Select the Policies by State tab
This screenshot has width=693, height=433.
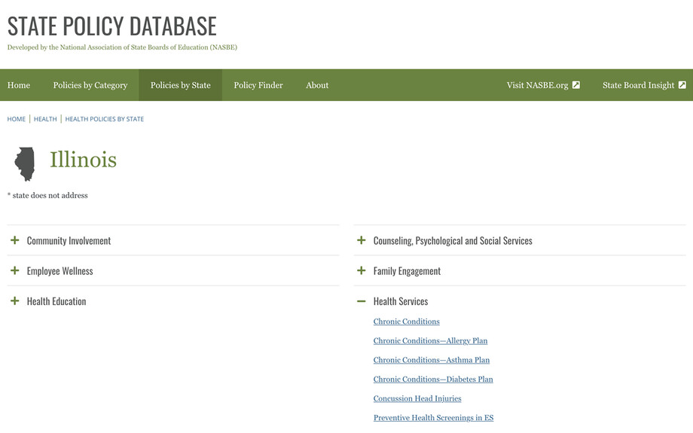point(180,85)
